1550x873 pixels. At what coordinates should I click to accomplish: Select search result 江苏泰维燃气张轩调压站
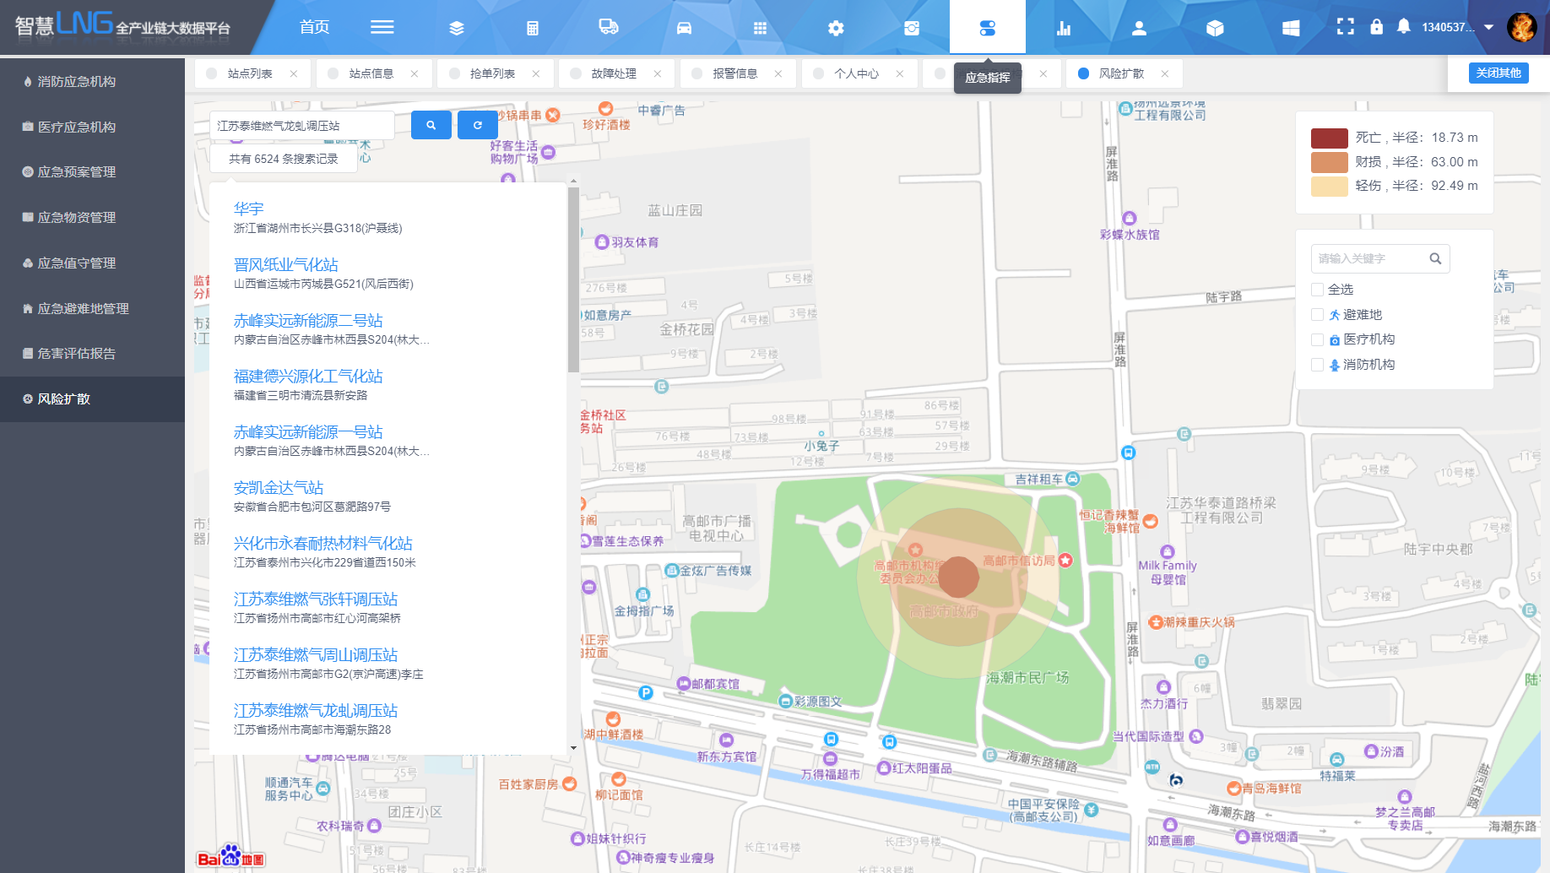[x=316, y=599]
